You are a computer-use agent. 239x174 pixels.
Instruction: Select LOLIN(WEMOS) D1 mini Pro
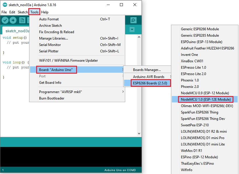tap(205, 138)
